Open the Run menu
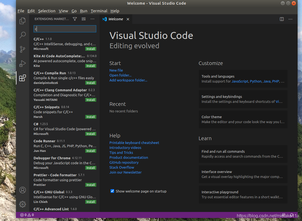 coord(84,11)
